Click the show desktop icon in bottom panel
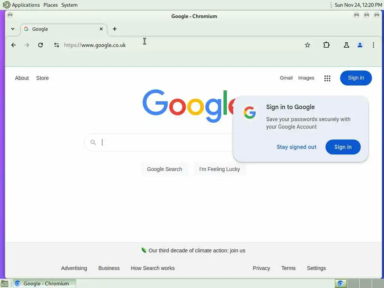384x288 pixels. coord(4,284)
